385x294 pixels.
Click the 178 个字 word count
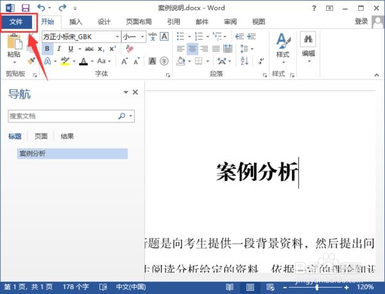[x=76, y=287]
